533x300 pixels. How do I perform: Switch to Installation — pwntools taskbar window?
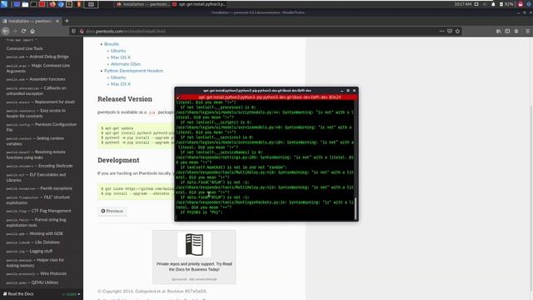click(142, 4)
